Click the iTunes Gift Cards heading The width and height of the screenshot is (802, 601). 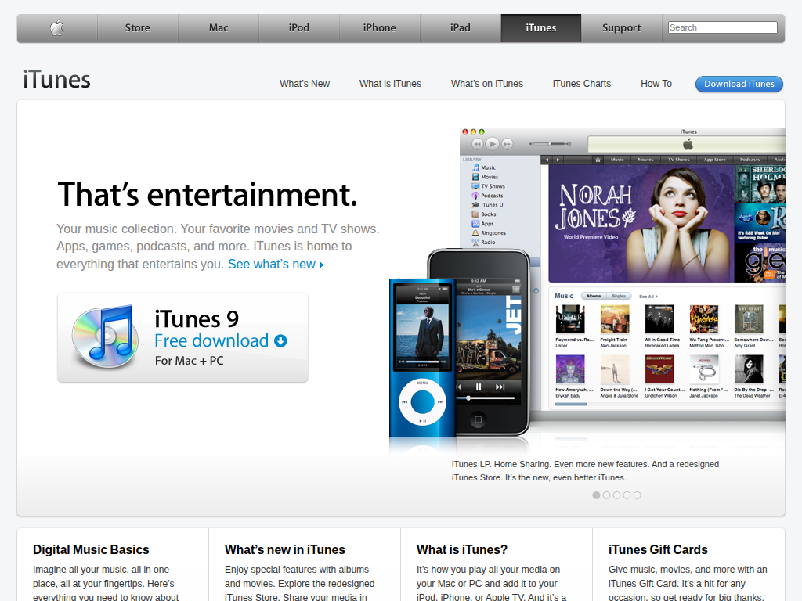(x=658, y=549)
